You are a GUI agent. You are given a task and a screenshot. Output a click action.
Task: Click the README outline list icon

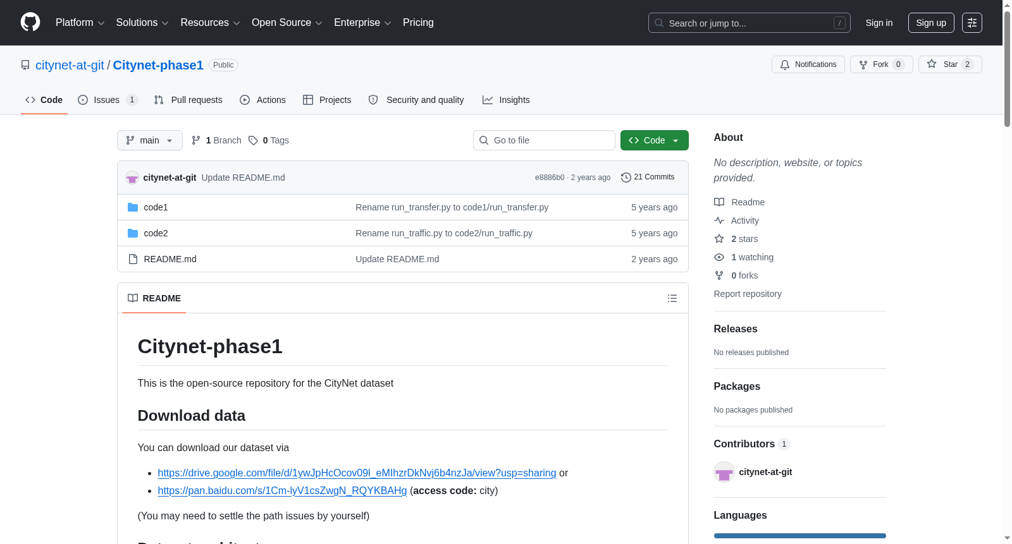[x=672, y=298]
